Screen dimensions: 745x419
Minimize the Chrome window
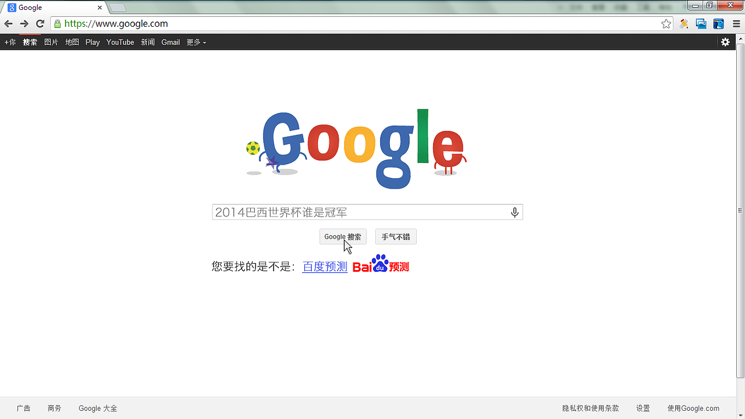point(694,6)
